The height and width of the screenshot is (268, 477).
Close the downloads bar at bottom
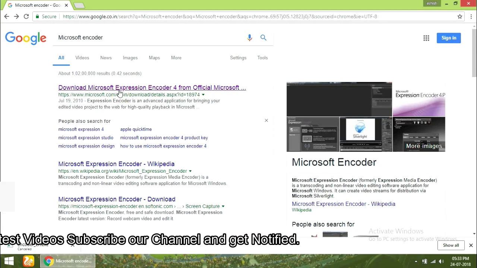(x=471, y=245)
